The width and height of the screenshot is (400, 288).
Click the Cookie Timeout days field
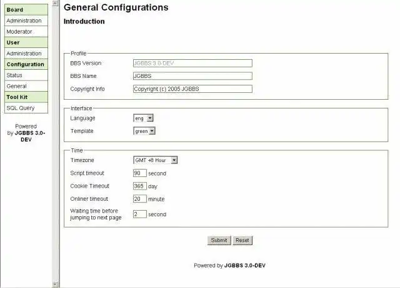140,186
